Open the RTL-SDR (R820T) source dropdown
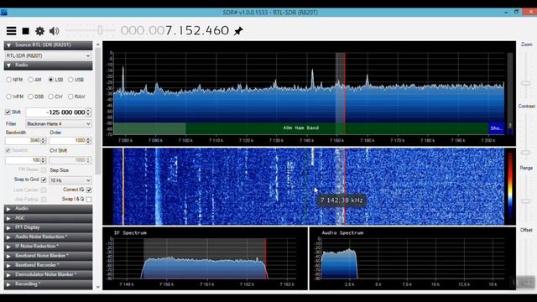This screenshot has width=537, height=302. pyautogui.click(x=49, y=55)
